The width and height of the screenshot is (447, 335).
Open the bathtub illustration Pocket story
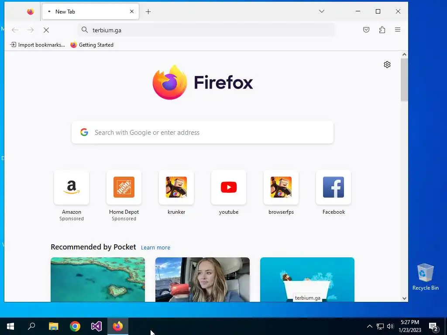307,280
